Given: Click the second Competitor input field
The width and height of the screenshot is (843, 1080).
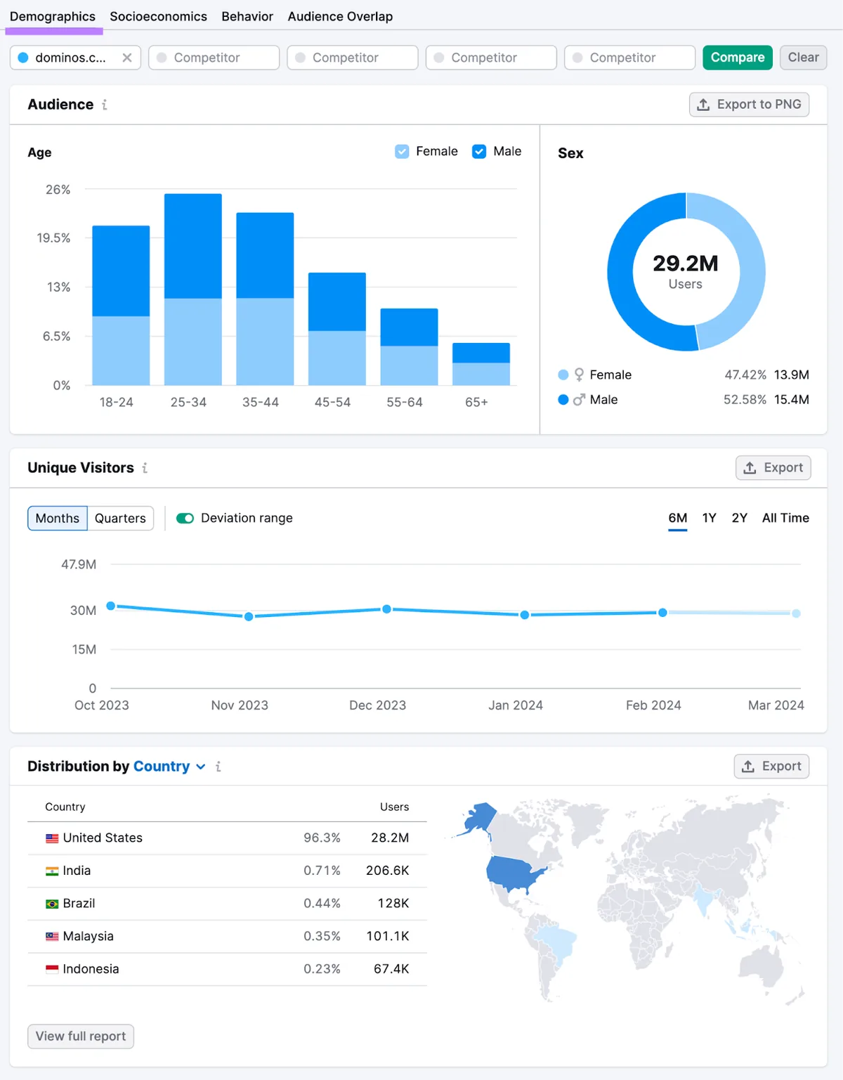Looking at the screenshot, I should click(352, 58).
